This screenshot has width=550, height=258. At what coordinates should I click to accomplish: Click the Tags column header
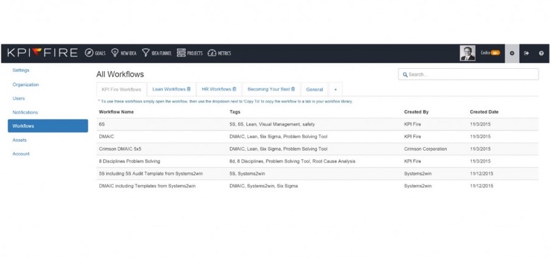pos(235,112)
